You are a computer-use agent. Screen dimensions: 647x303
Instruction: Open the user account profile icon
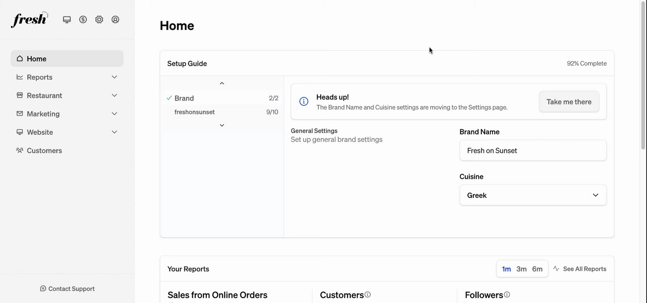[x=115, y=19]
